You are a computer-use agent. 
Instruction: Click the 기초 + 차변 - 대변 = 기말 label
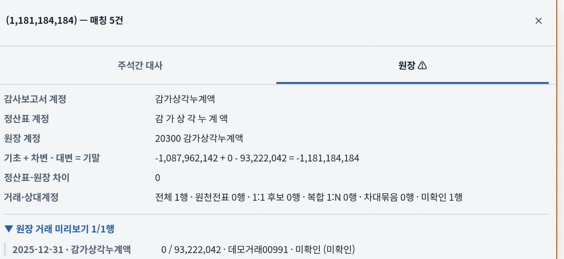coord(52,158)
